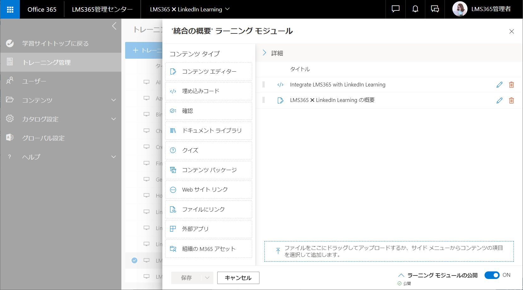Click the カタログ設定 gear icon
This screenshot has width=523, height=290.
(x=10, y=119)
